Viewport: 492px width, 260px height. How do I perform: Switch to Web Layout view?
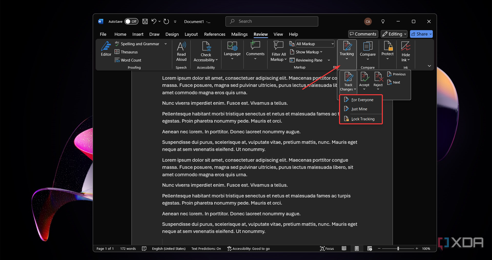370,249
